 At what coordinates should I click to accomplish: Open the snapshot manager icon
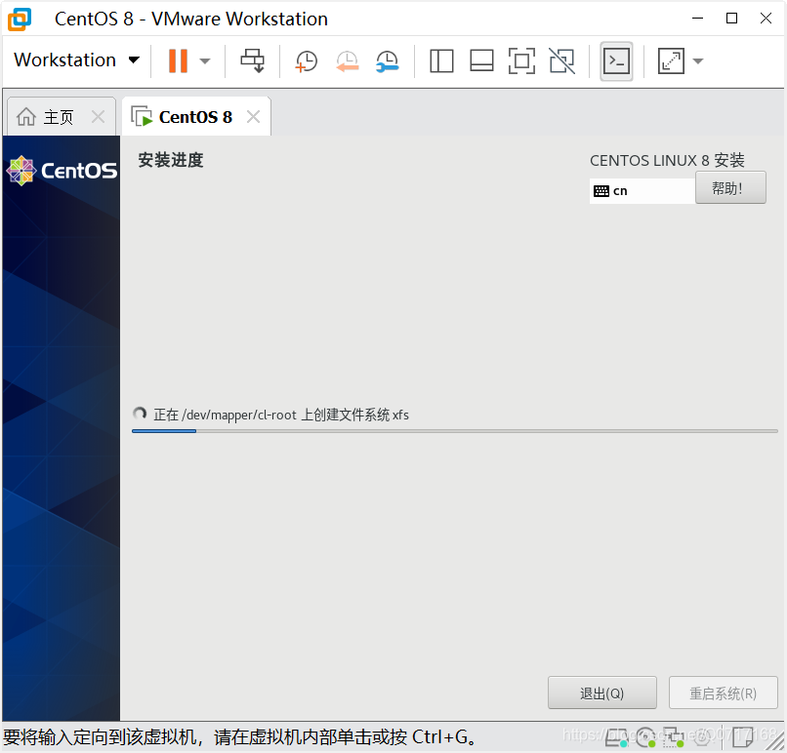[x=387, y=61]
